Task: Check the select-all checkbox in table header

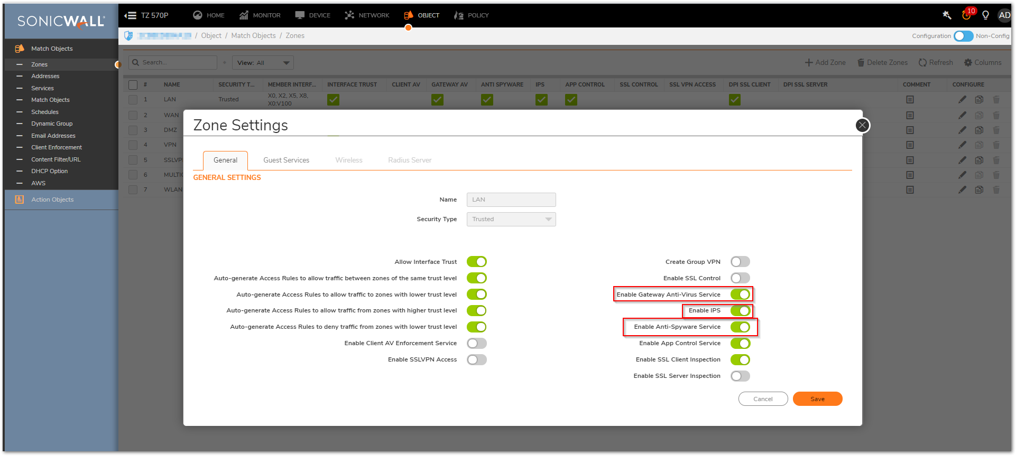Action: click(x=133, y=84)
